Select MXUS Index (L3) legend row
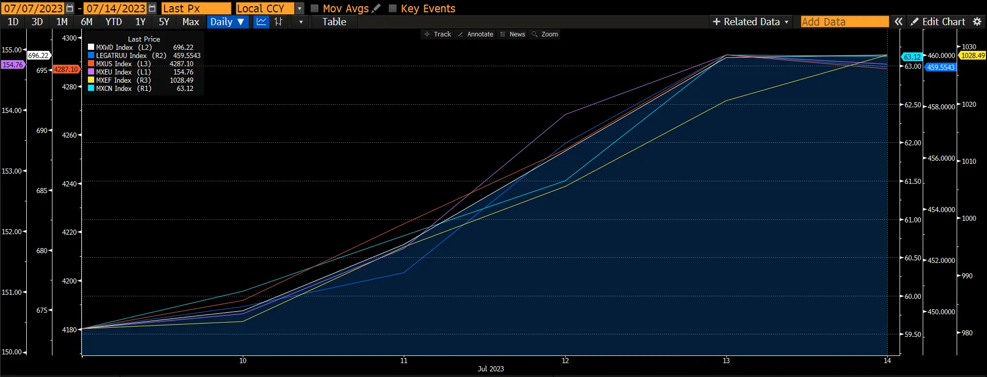The height and width of the screenshot is (377, 987). [144, 64]
